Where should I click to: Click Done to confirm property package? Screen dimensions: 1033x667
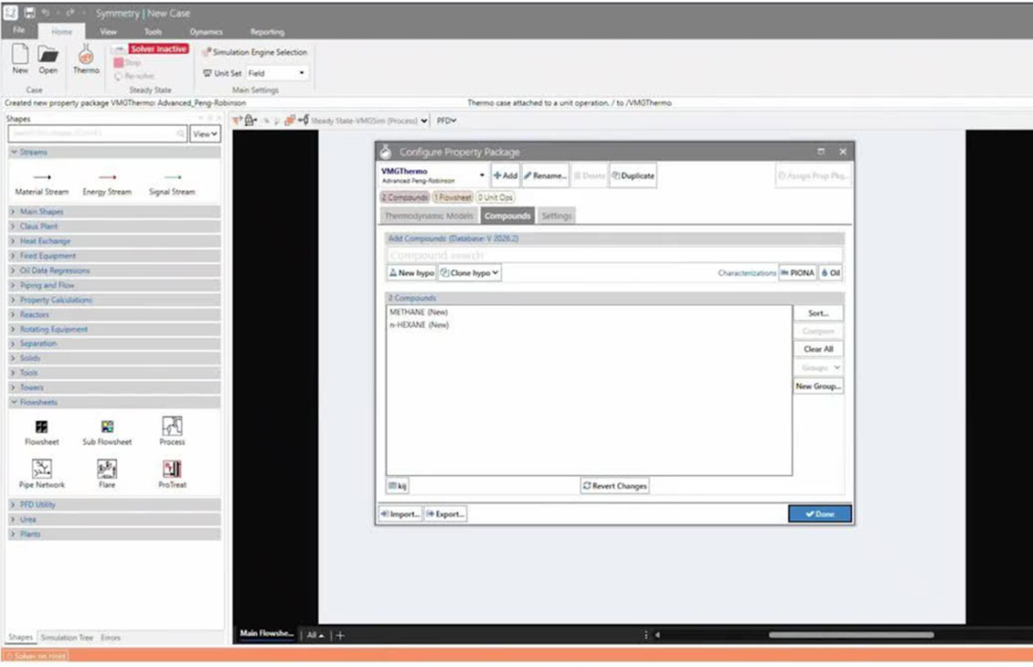[x=820, y=513]
